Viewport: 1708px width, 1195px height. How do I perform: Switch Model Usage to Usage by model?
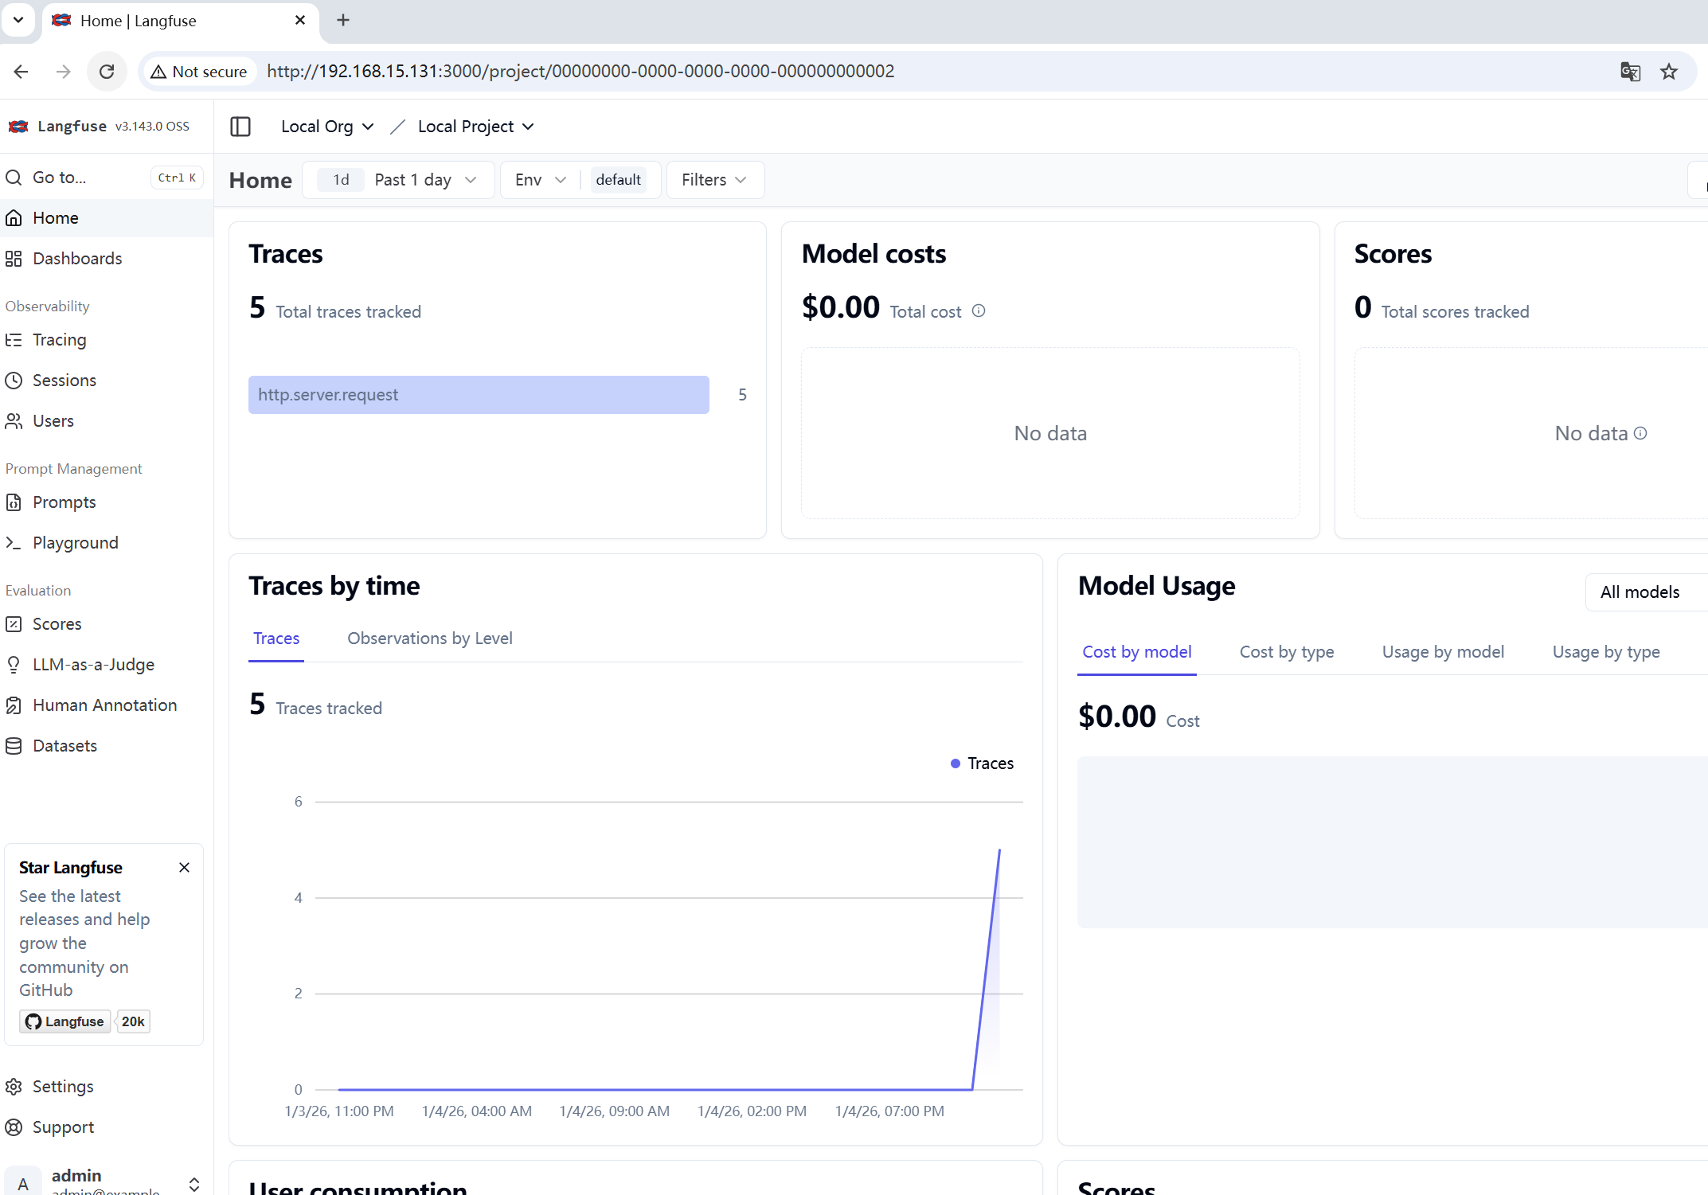[1442, 651]
